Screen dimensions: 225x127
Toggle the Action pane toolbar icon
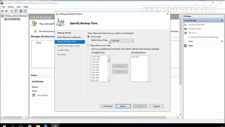tap(25, 11)
